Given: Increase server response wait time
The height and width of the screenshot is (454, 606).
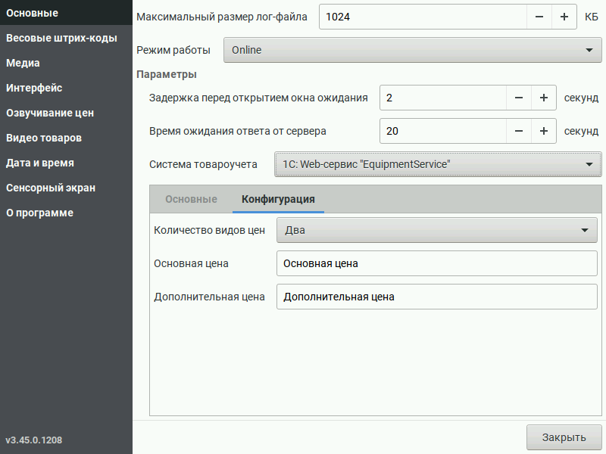Looking at the screenshot, I should click(544, 131).
